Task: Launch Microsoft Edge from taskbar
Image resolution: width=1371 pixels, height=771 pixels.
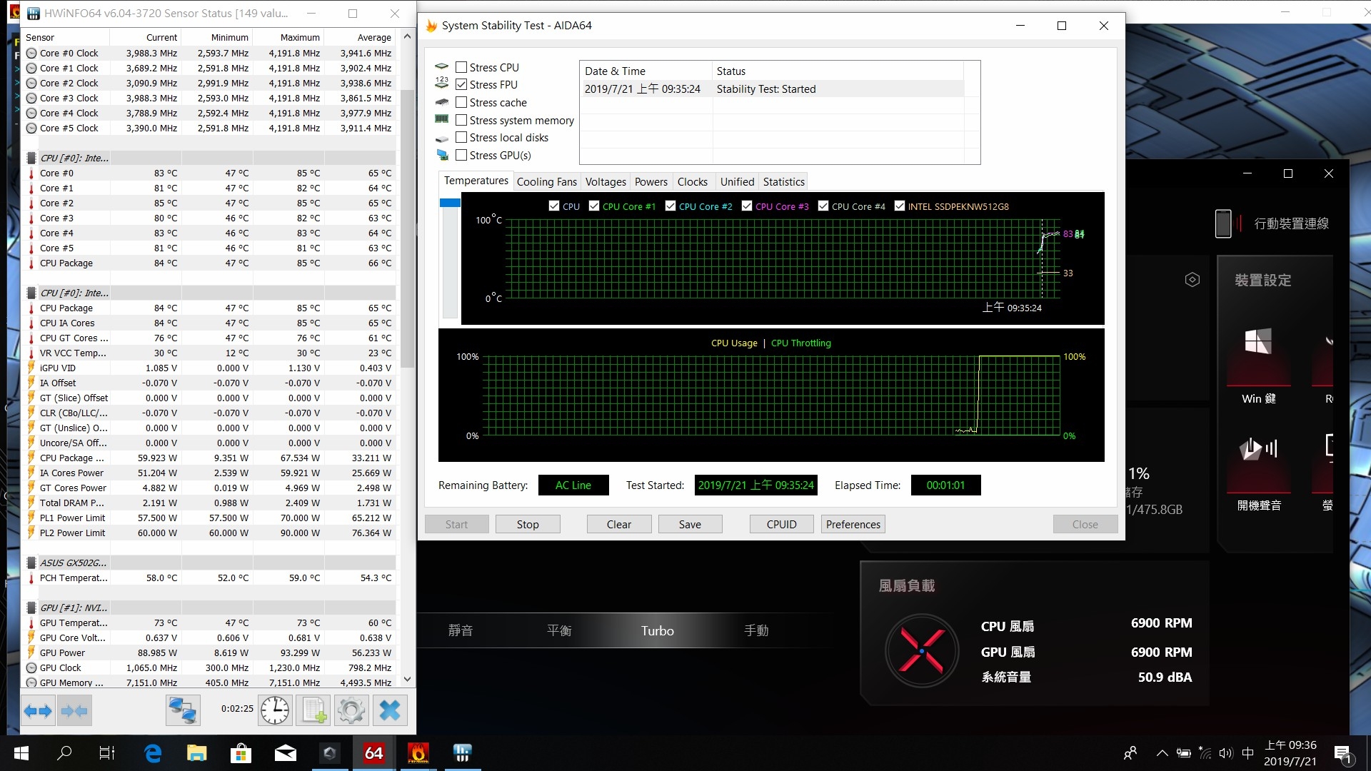Action: pyautogui.click(x=153, y=753)
